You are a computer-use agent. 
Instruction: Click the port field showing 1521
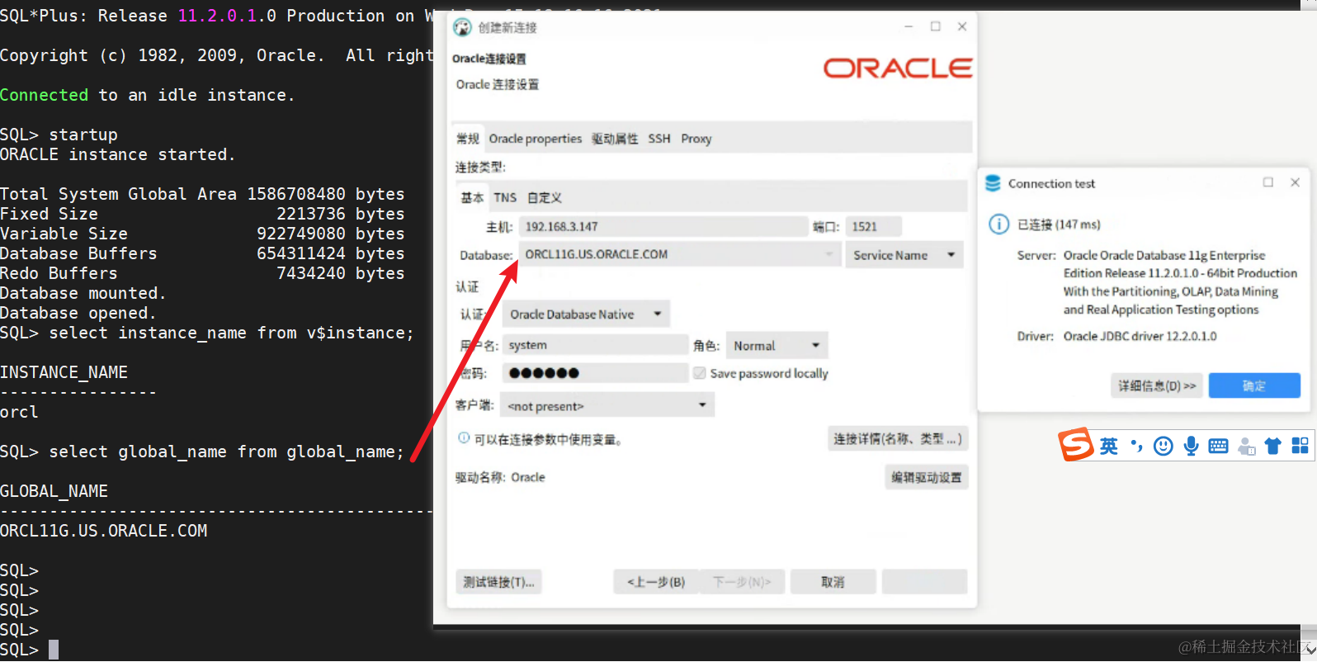click(874, 226)
